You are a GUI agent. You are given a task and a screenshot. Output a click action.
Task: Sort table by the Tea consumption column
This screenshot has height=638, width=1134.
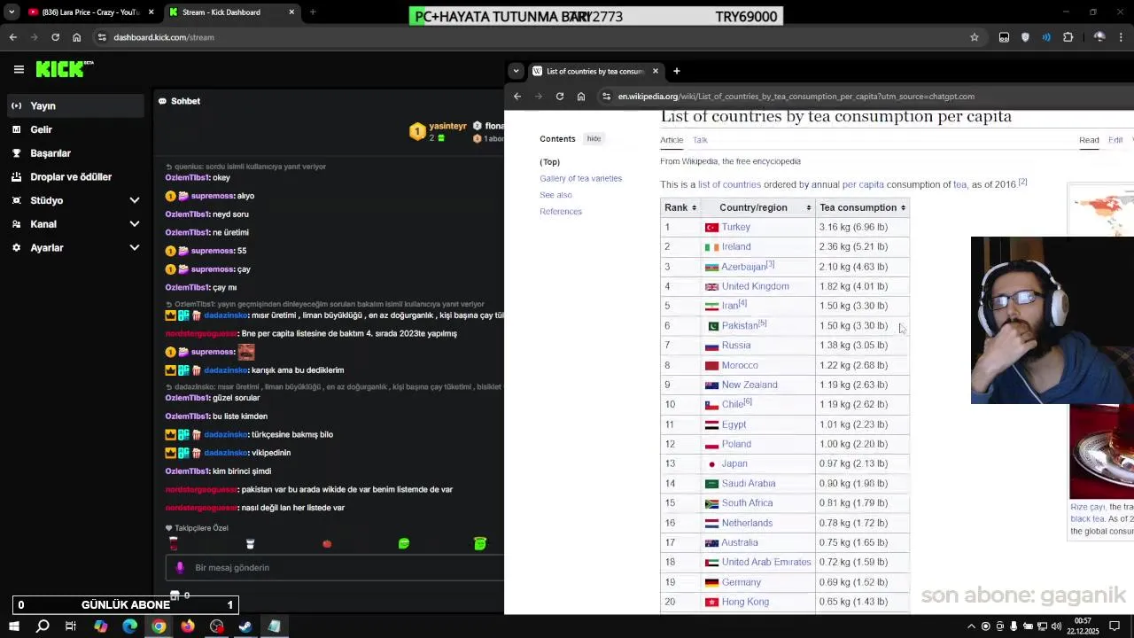coord(862,207)
